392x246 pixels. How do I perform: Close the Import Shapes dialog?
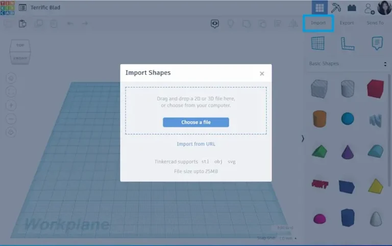point(262,74)
